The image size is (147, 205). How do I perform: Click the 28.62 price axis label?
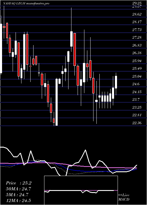tap(137, 14)
